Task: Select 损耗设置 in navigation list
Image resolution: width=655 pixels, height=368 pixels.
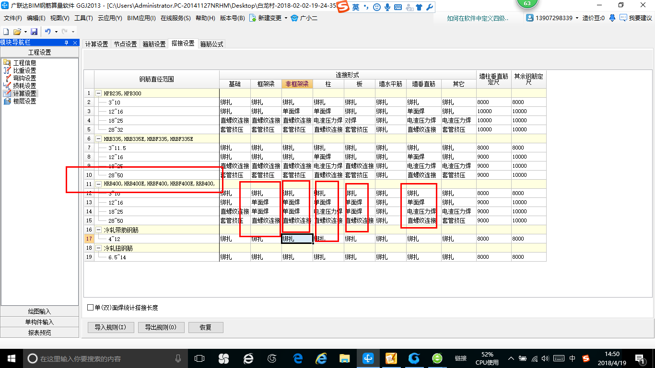Action: tap(24, 86)
